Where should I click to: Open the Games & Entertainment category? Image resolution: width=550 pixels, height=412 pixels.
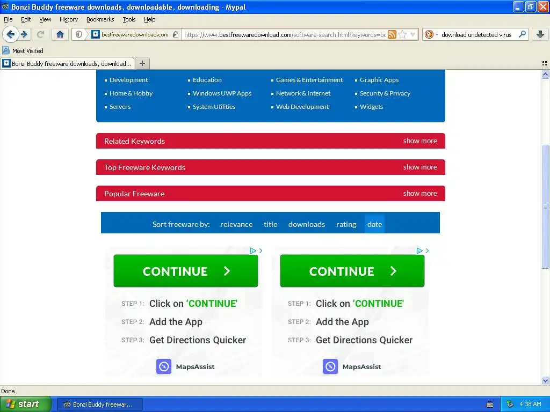[309, 80]
